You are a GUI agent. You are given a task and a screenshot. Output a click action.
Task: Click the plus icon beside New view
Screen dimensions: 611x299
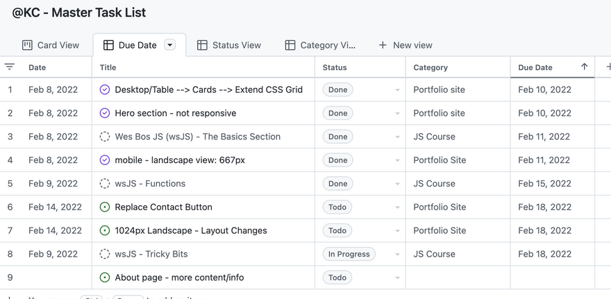point(383,45)
